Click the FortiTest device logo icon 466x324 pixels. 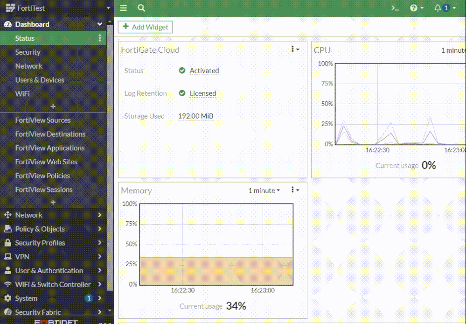[10, 8]
